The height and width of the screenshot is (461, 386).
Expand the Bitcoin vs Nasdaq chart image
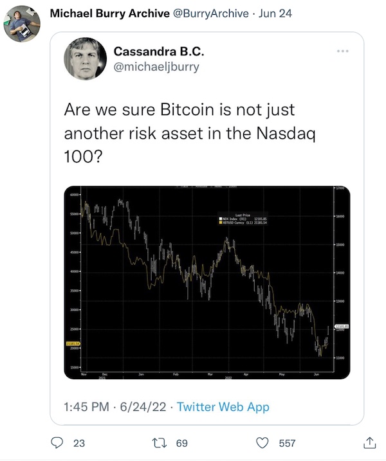click(207, 282)
